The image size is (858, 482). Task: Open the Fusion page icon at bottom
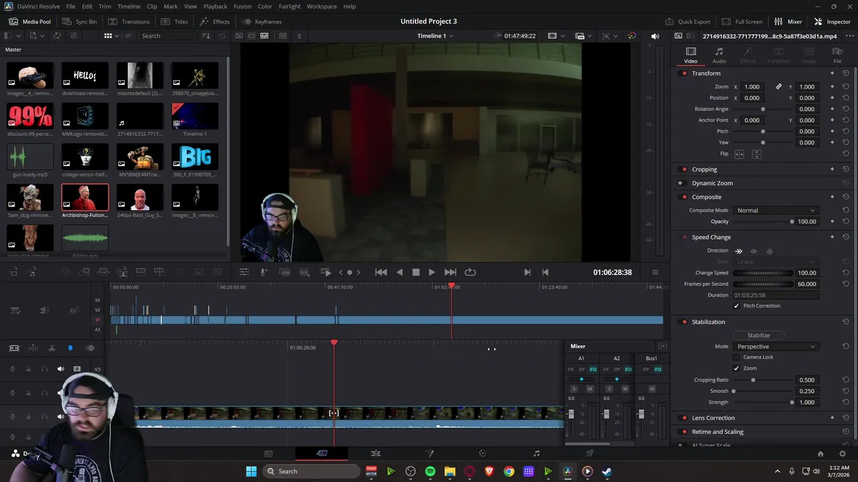tap(430, 453)
